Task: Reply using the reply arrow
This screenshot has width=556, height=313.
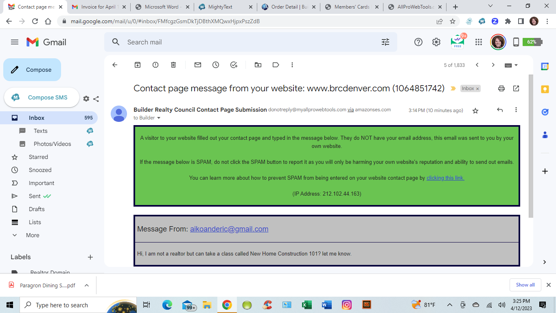Action: [x=500, y=110]
